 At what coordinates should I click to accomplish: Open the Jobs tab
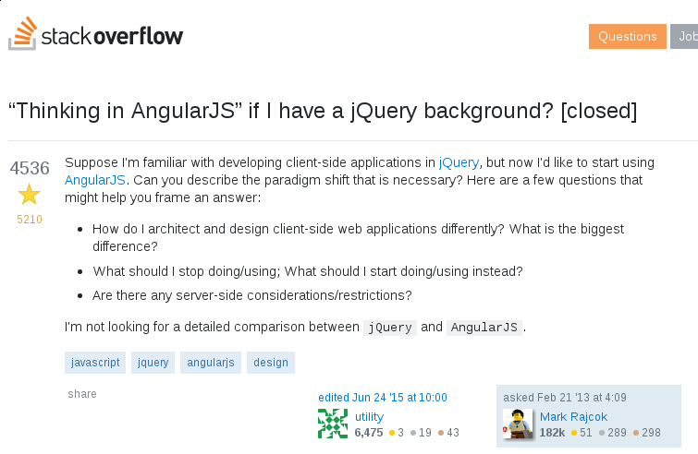coord(685,36)
